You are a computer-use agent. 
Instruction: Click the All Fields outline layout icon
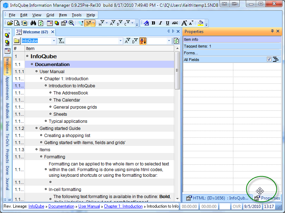[x=276, y=59]
